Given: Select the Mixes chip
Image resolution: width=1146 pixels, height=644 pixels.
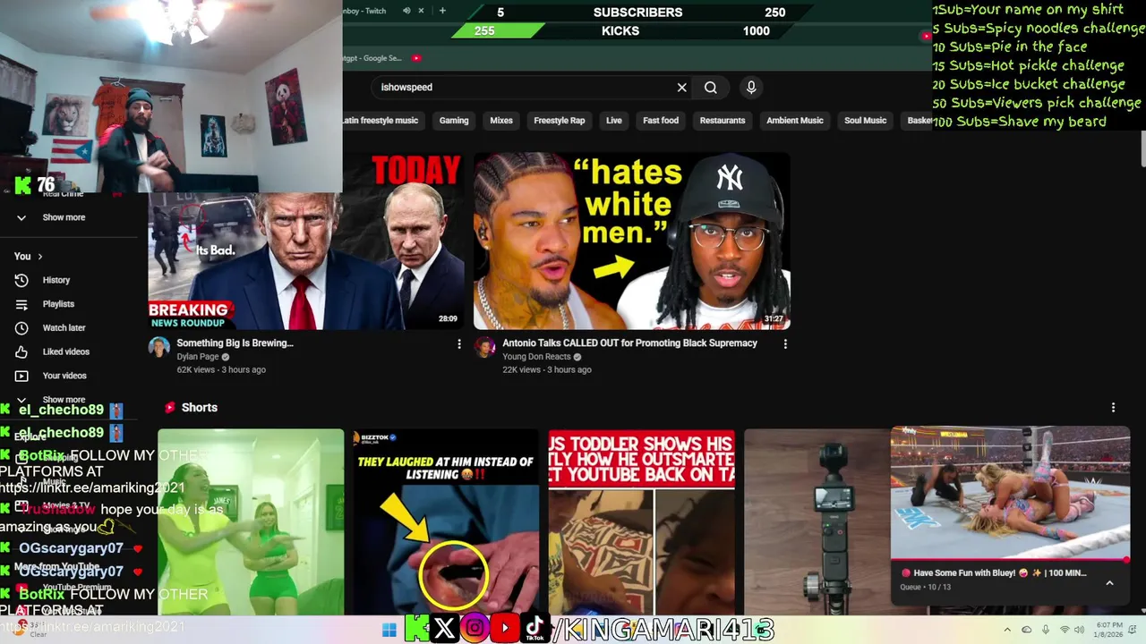Looking at the screenshot, I should pos(501,121).
